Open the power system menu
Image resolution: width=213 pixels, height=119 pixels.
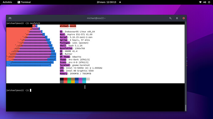tap(209, 2)
